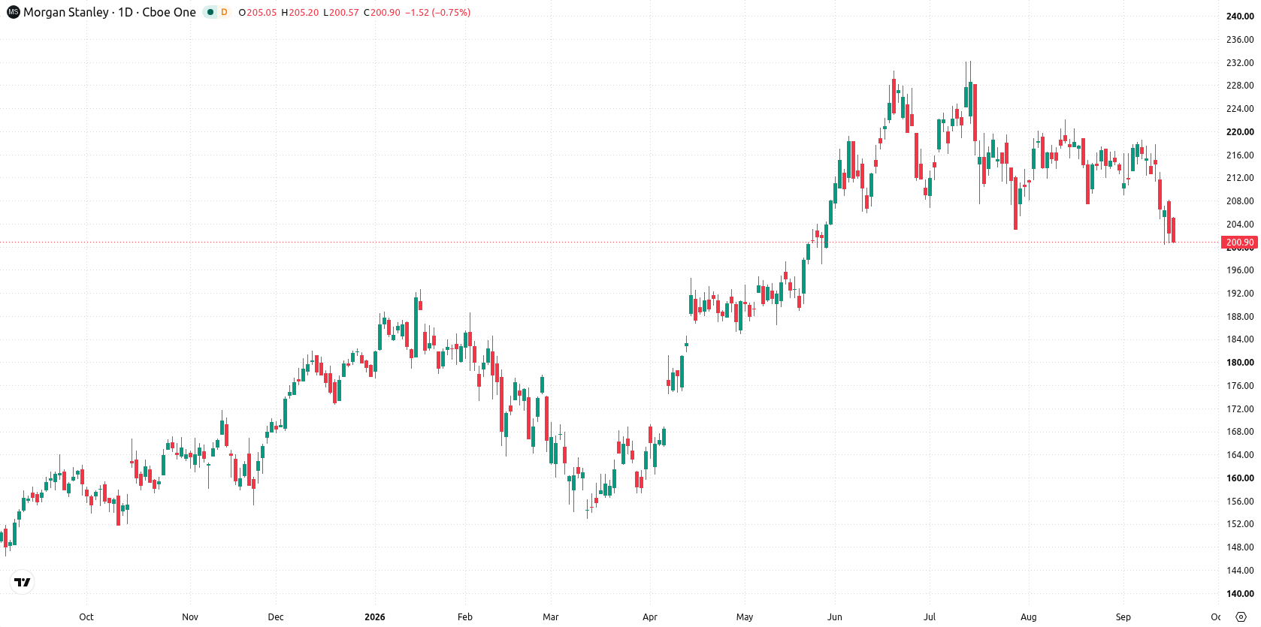Click the Mar label on the time axis

[551, 617]
